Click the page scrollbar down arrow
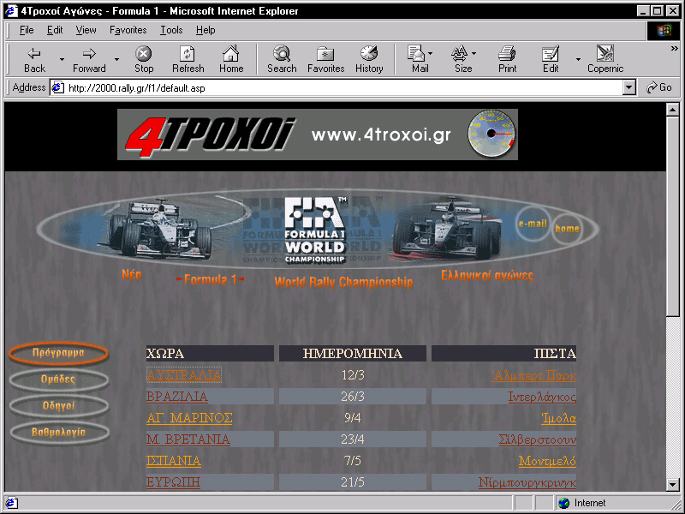The height and width of the screenshot is (514, 685). 673,484
